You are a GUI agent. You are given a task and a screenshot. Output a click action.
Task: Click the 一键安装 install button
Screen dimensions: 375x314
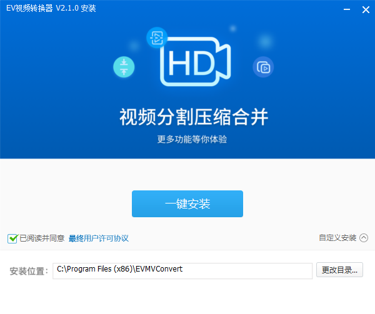pos(187,204)
